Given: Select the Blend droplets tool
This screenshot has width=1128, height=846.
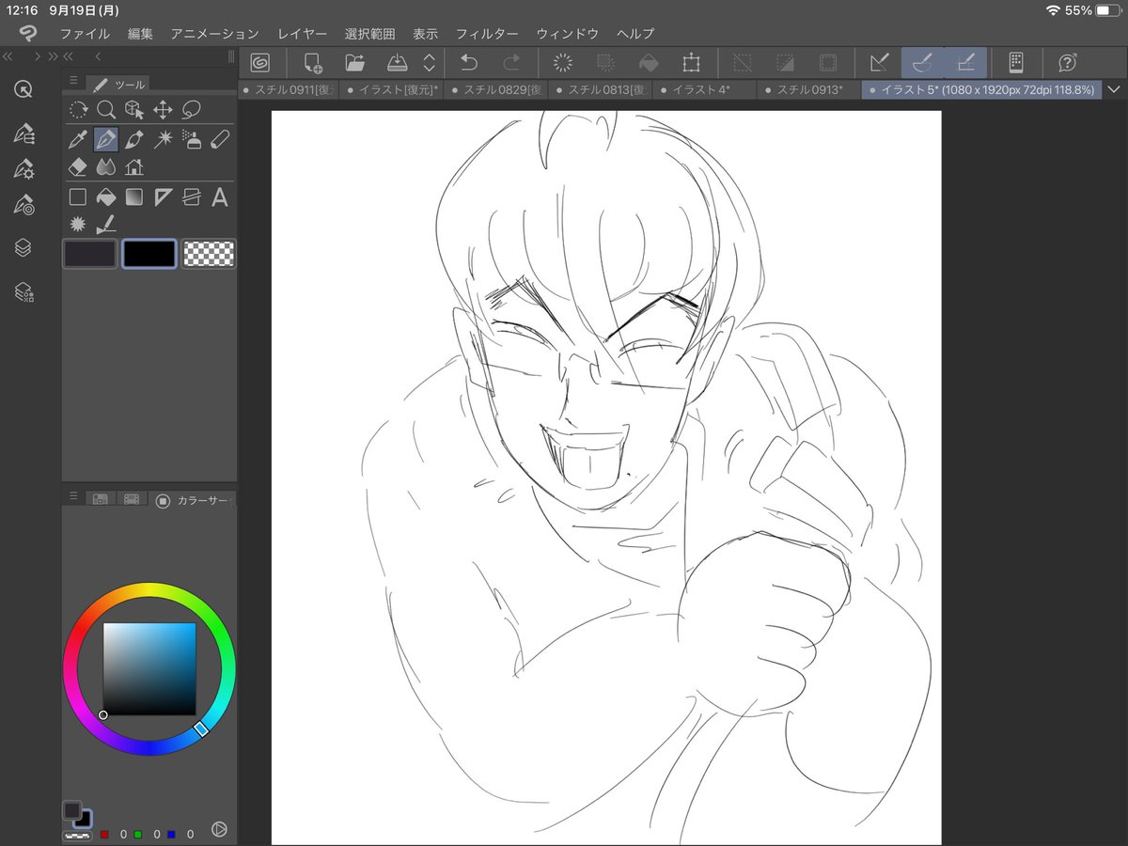Looking at the screenshot, I should point(106,167).
